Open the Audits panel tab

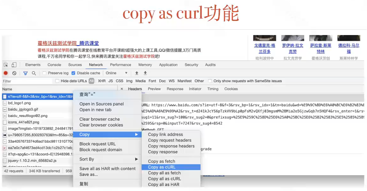point(211,65)
